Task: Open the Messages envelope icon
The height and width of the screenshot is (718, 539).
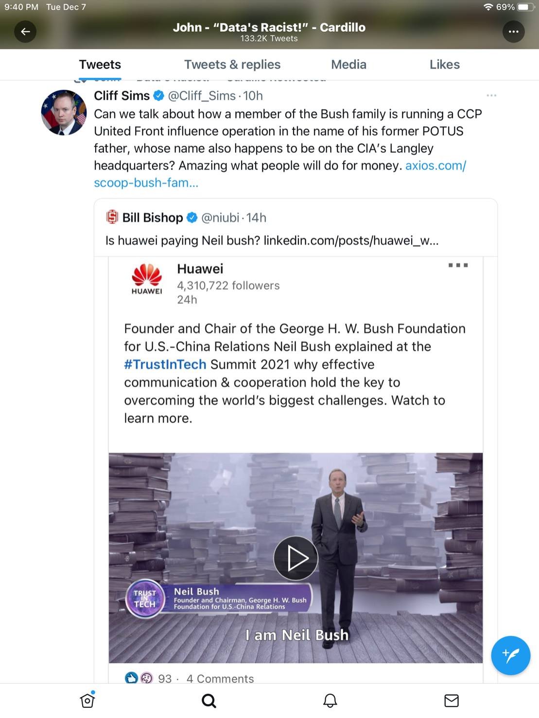Action: pos(451,701)
